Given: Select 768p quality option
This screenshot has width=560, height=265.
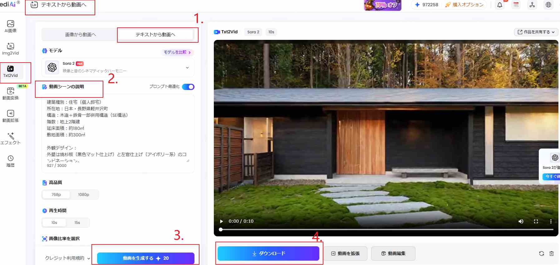Looking at the screenshot, I should [56, 195].
